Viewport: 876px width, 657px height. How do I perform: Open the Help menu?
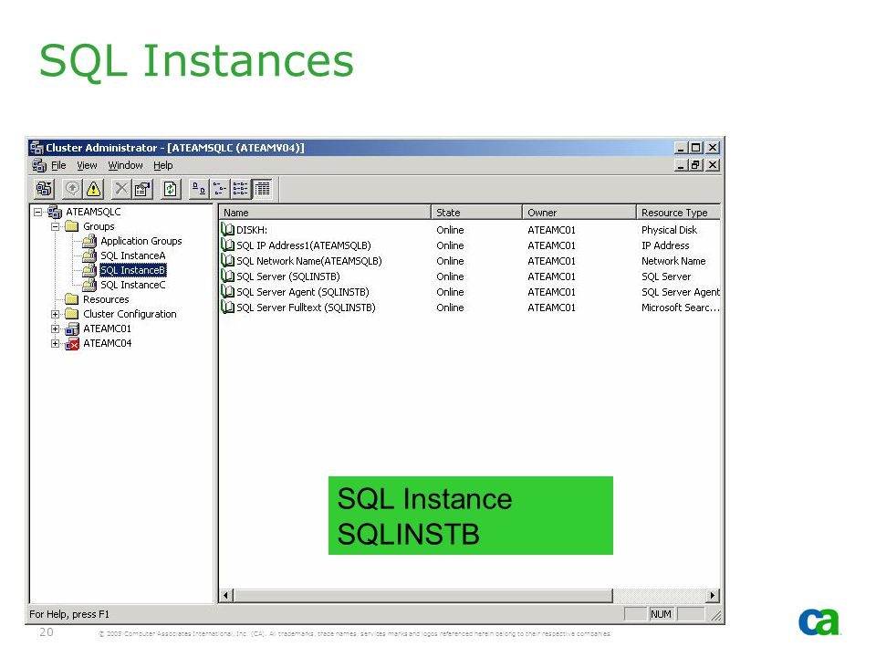point(163,165)
